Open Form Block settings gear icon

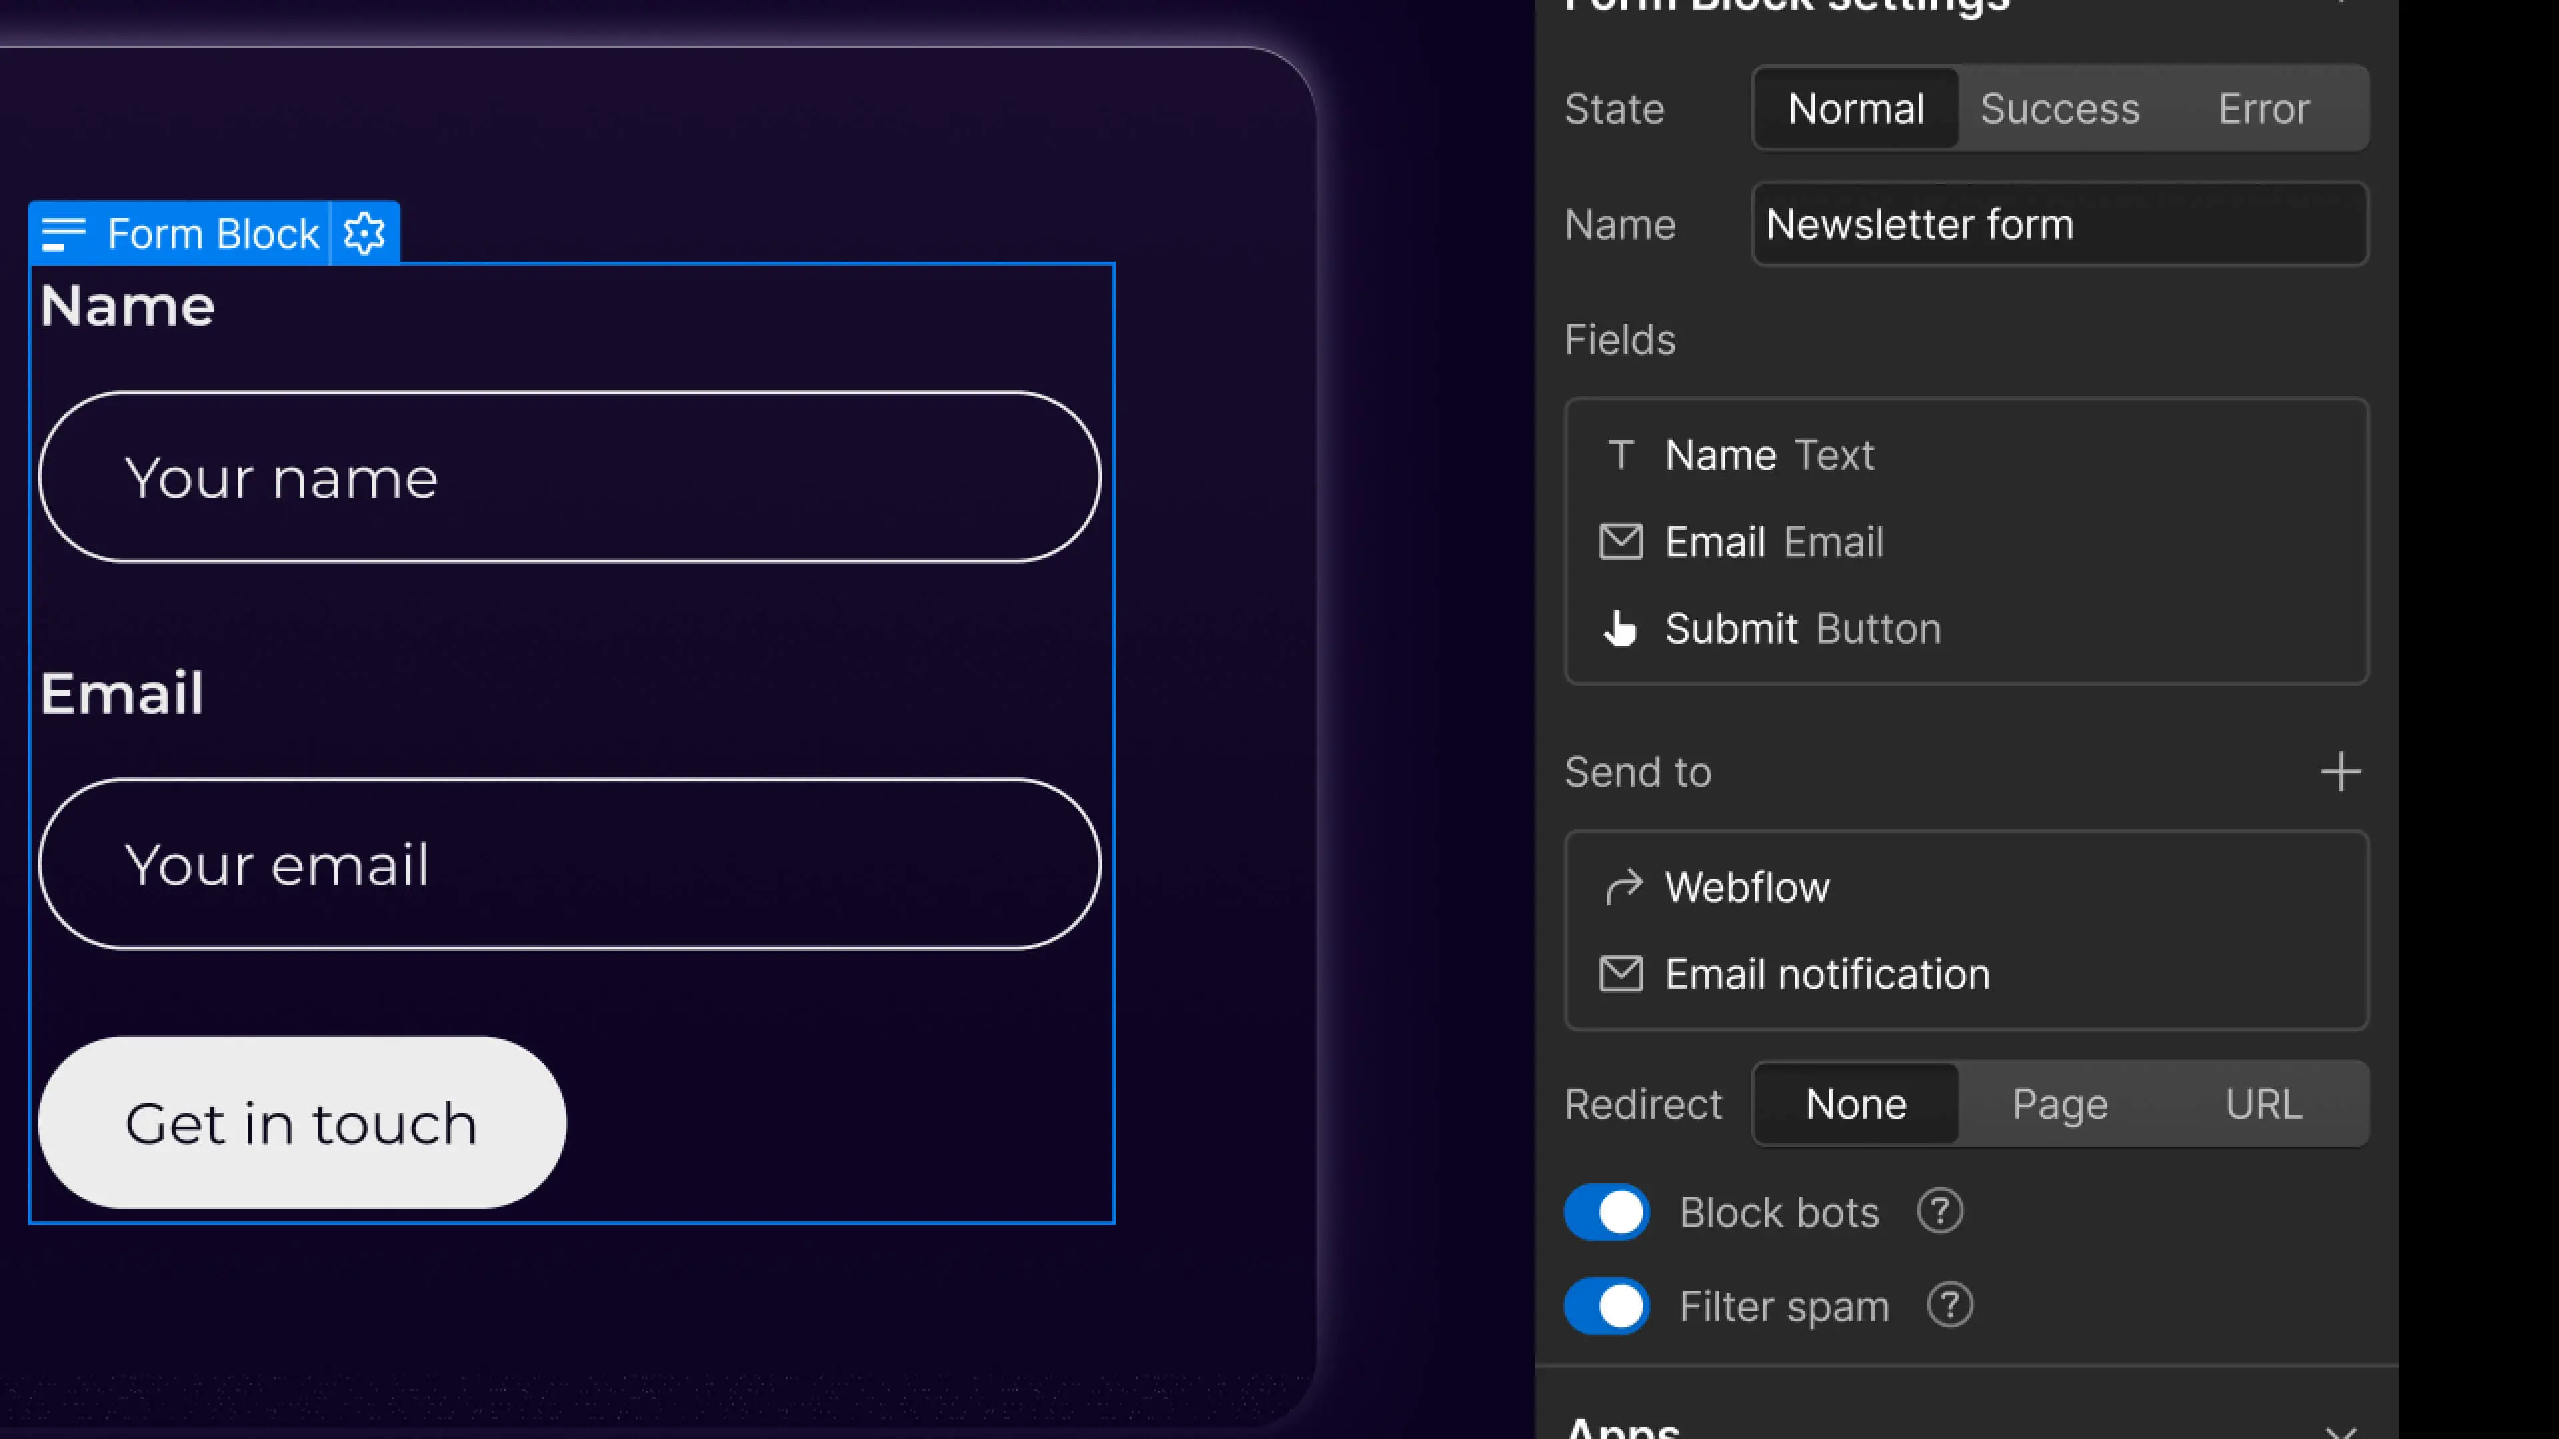point(364,233)
